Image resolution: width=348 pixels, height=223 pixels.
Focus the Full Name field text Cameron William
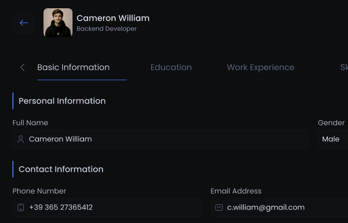point(61,139)
